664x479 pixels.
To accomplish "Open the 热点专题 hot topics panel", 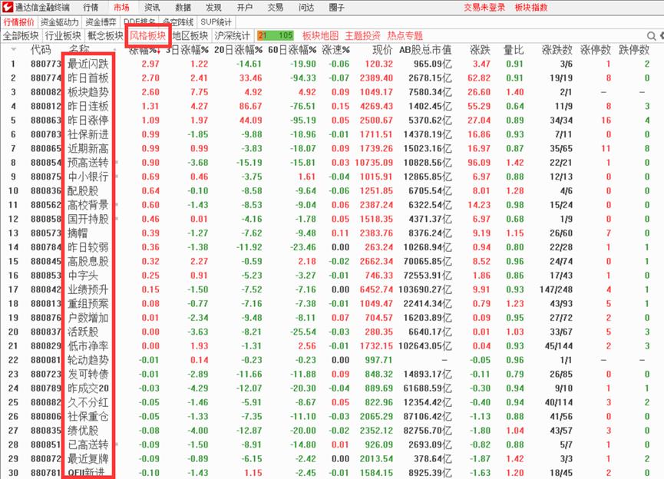I will (404, 35).
